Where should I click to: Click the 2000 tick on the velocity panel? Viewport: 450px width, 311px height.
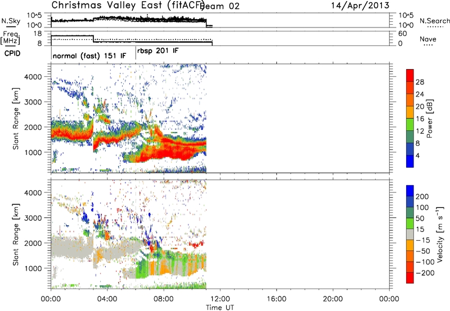pyautogui.click(x=33, y=243)
